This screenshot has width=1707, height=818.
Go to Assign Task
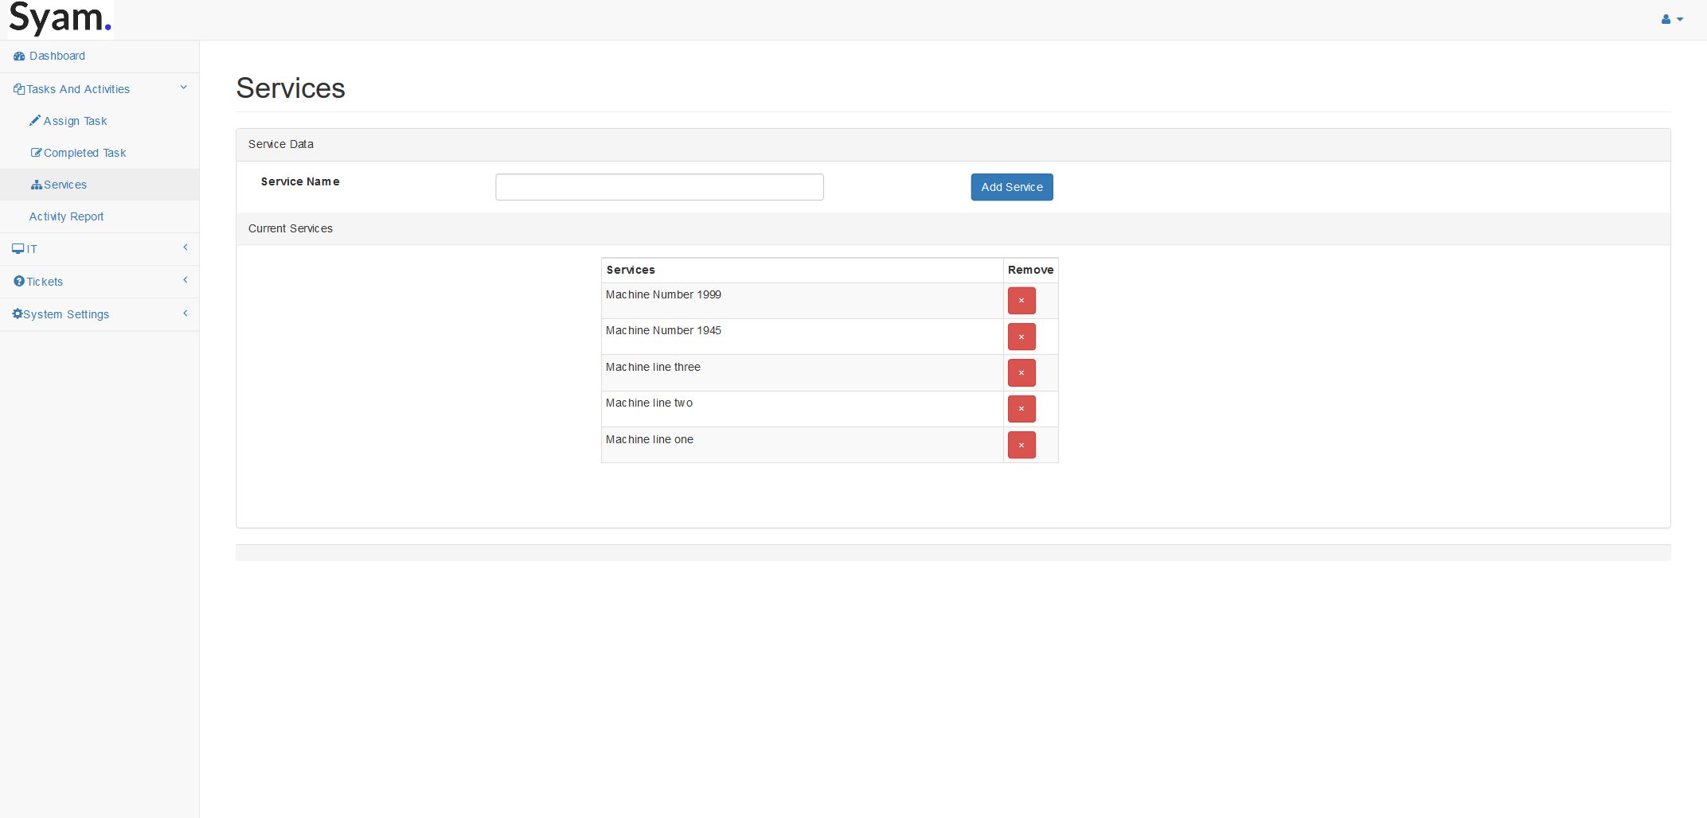75,121
